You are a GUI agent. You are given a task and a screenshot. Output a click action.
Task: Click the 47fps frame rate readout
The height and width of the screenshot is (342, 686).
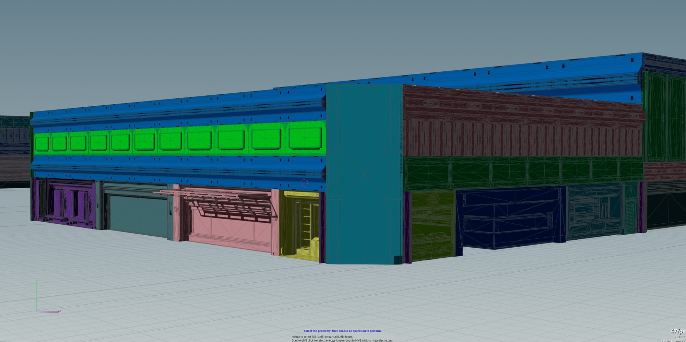click(x=678, y=331)
